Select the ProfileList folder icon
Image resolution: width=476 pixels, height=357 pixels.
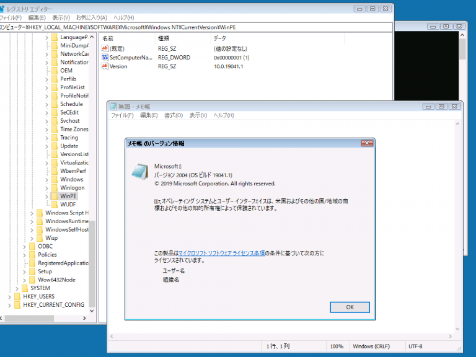point(55,87)
